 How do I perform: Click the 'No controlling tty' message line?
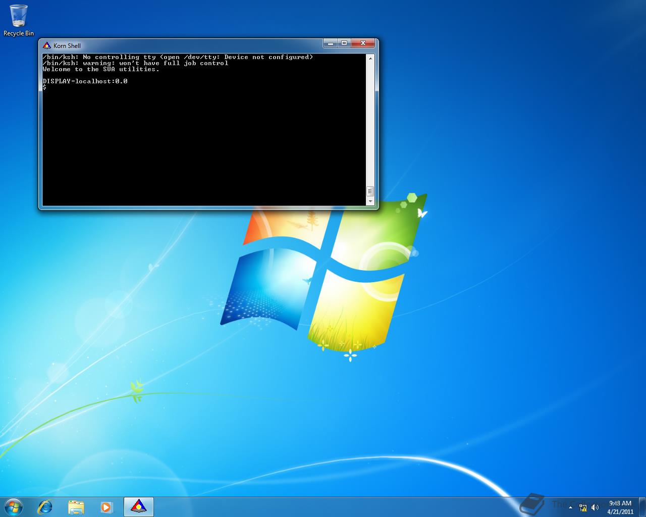point(178,57)
